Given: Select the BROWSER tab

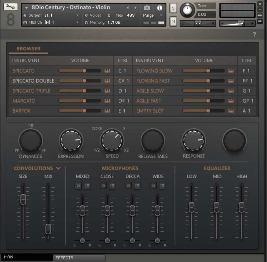Looking at the screenshot, I should tap(28, 49).
